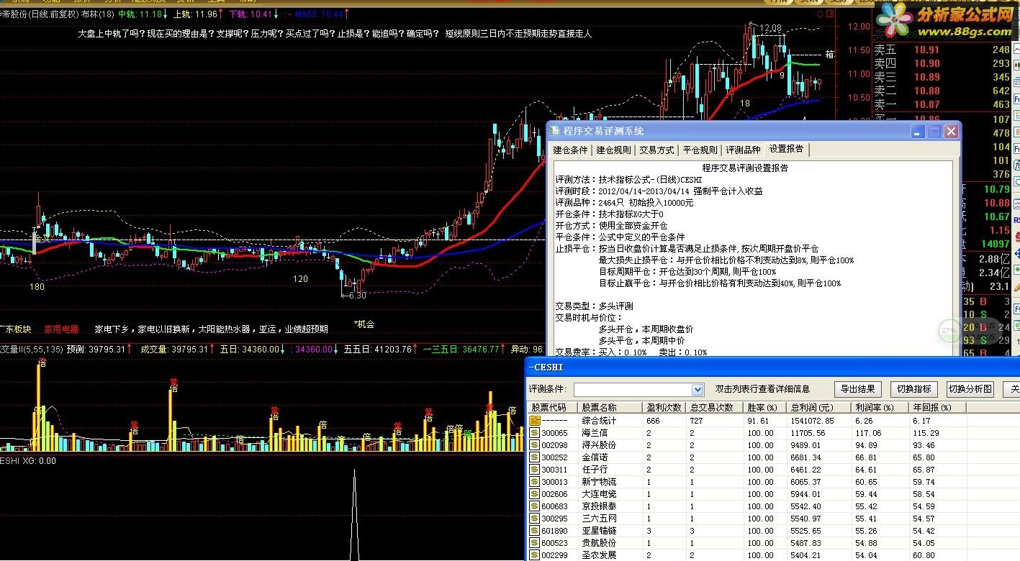Select the 浔兴股份 row name
1020x561 pixels.
click(x=599, y=445)
